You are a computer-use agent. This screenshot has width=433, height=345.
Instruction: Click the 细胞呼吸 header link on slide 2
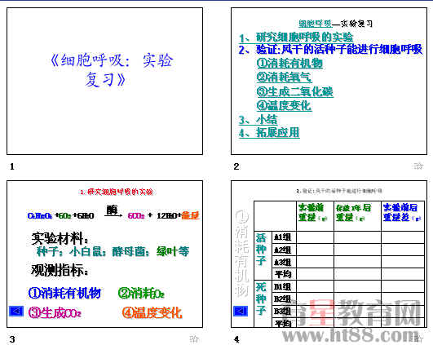[315, 24]
